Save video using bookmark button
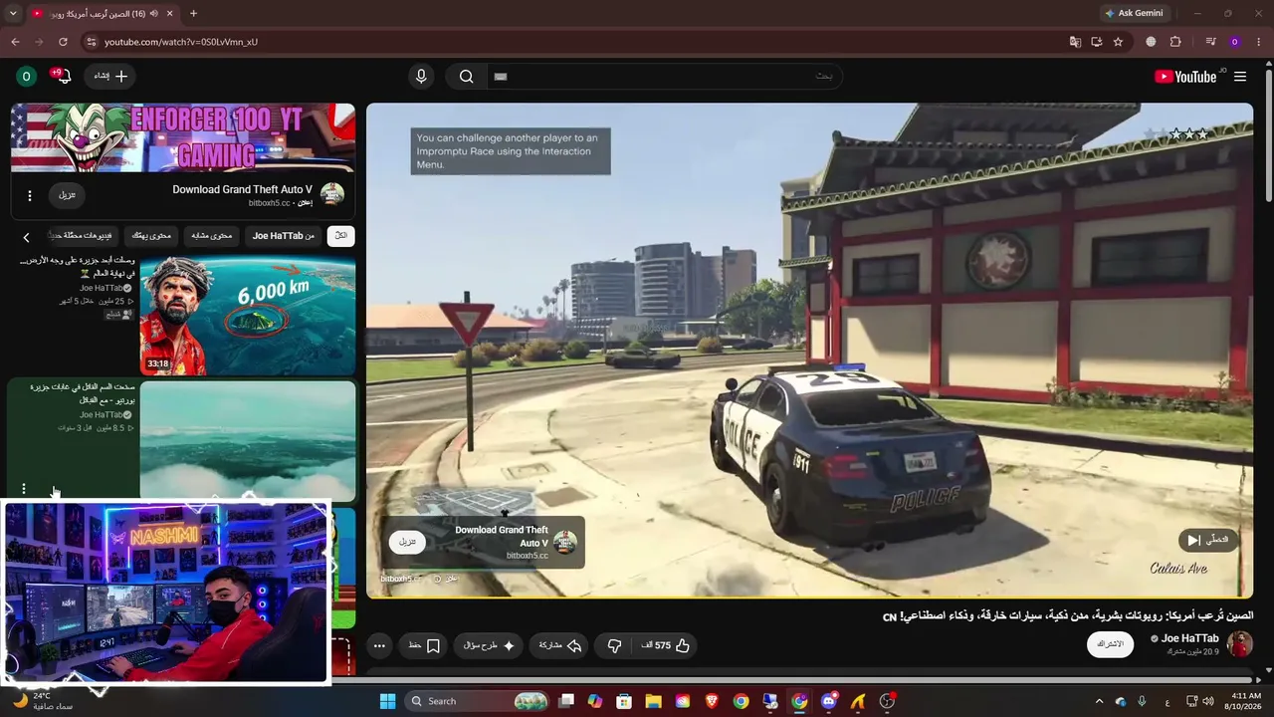Image resolution: width=1274 pixels, height=717 pixels. pyautogui.click(x=425, y=645)
